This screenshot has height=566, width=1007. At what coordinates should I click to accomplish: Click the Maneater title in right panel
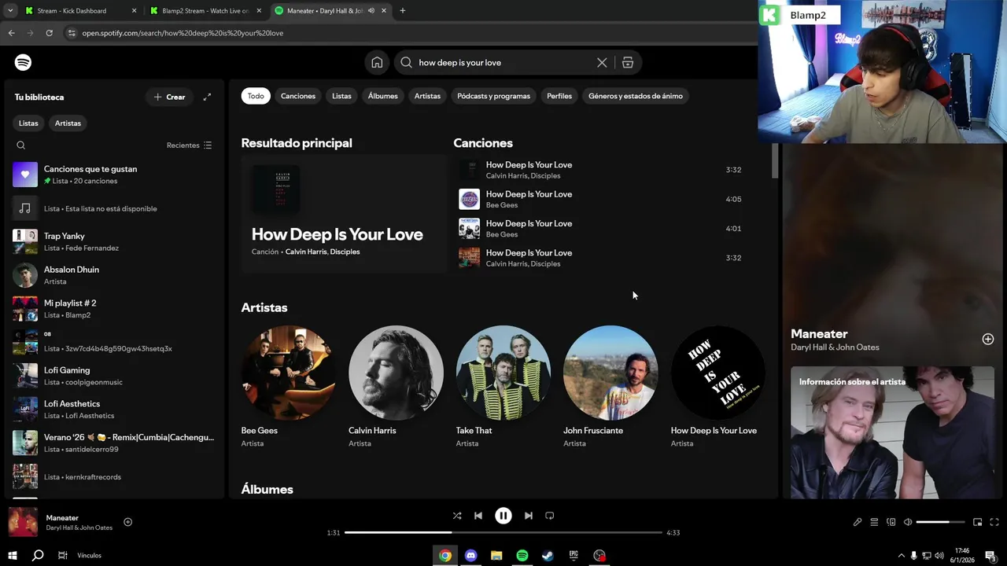coord(819,333)
